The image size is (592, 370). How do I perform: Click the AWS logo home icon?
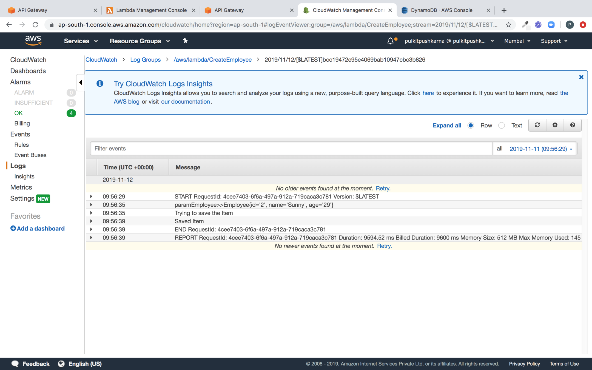[x=33, y=41]
